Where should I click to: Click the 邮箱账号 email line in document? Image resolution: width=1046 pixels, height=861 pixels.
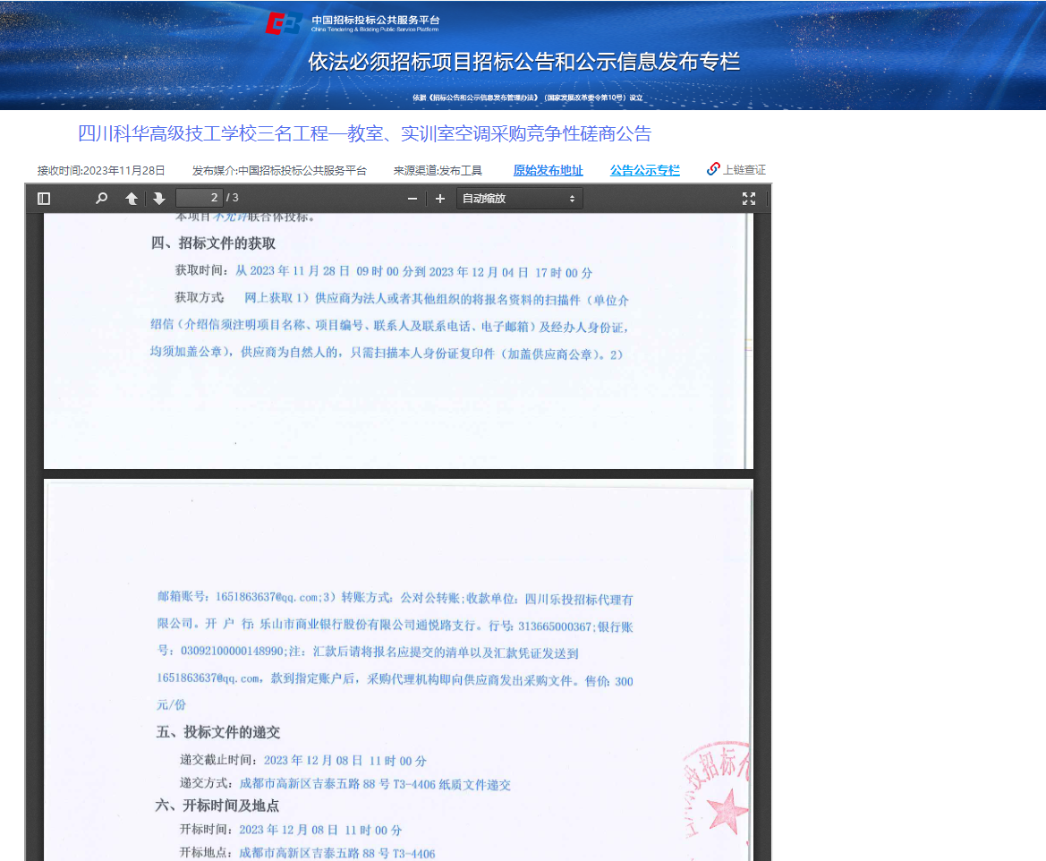coord(395,597)
